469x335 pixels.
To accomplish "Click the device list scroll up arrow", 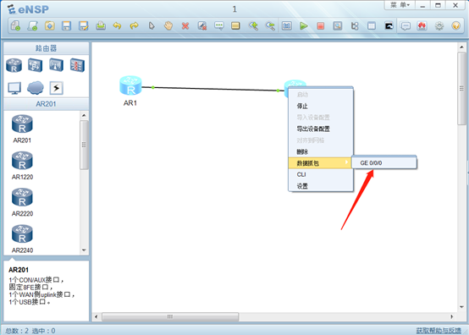I will pyautogui.click(x=84, y=115).
